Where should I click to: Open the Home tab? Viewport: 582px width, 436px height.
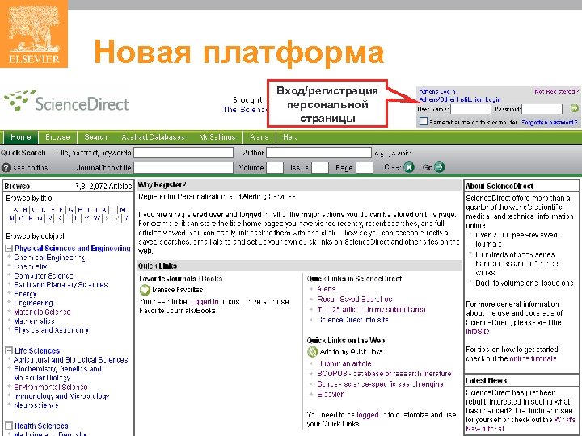pos(21,136)
